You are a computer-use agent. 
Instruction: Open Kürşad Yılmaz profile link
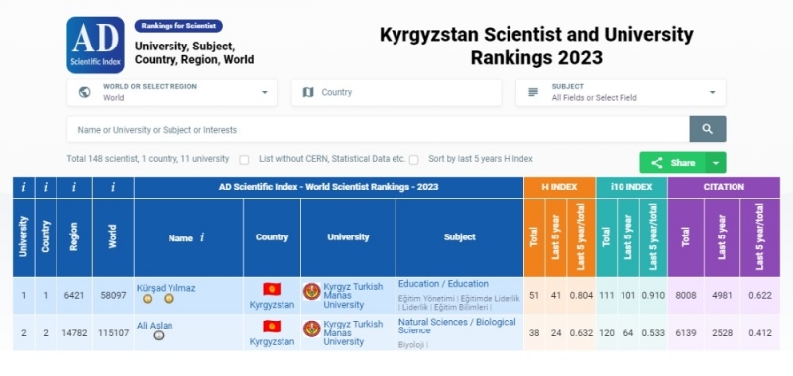tap(166, 288)
